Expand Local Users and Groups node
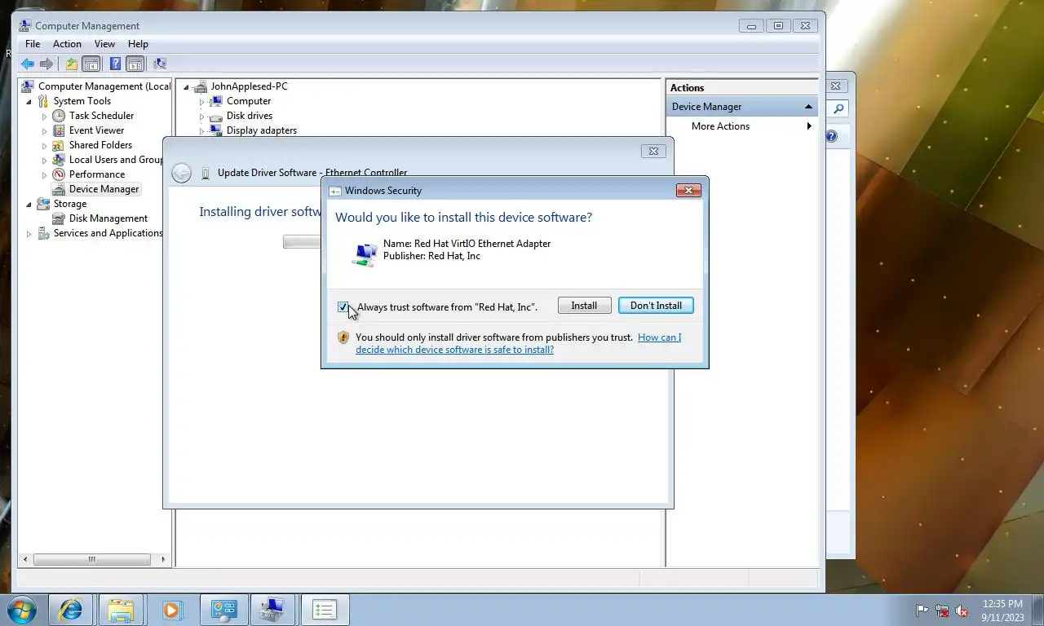This screenshot has height=626, width=1044. [45, 160]
